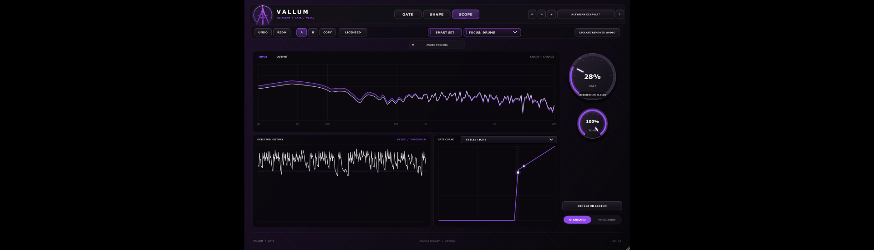This screenshot has width=874, height=250.
Task: Click the Smart Set button
Action: pyautogui.click(x=445, y=32)
